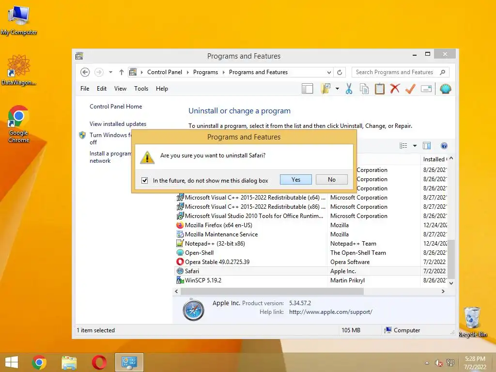Click the View installed updates link
This screenshot has width=496, height=372.
pos(118,124)
